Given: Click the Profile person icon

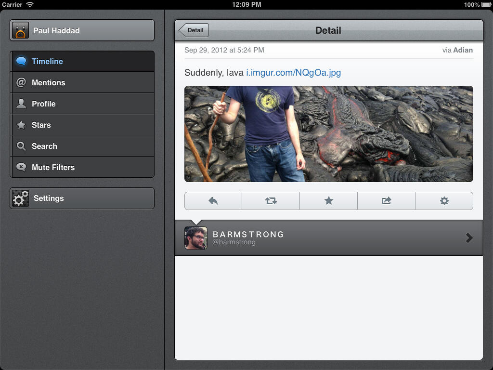Looking at the screenshot, I should tap(21, 104).
